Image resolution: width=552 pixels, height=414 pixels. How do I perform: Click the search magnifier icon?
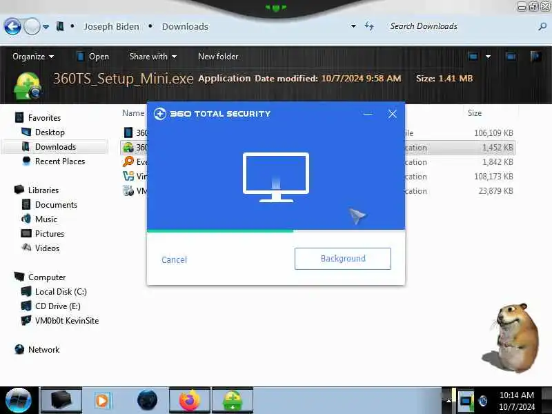tap(542, 26)
